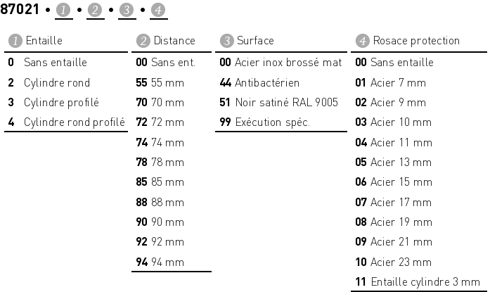Pick Noir satiné RAL 9005 finish
490x292 pixels.
[286, 102]
